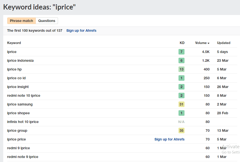Select the iprice co id keyword
Viewport: 240px width, 162px height.
tap(16, 78)
